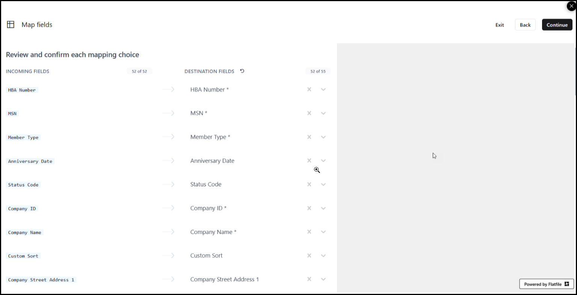577x295 pixels.
Task: Expand the Company Street Address 1 dropdown
Action: tap(323, 279)
